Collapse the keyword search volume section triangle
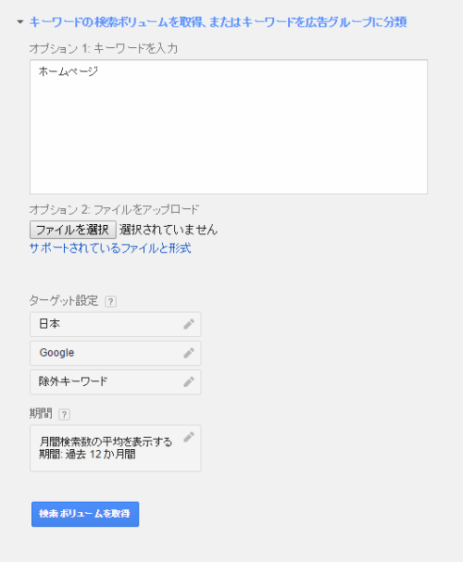Image resolution: width=463 pixels, height=562 pixels. (20, 22)
